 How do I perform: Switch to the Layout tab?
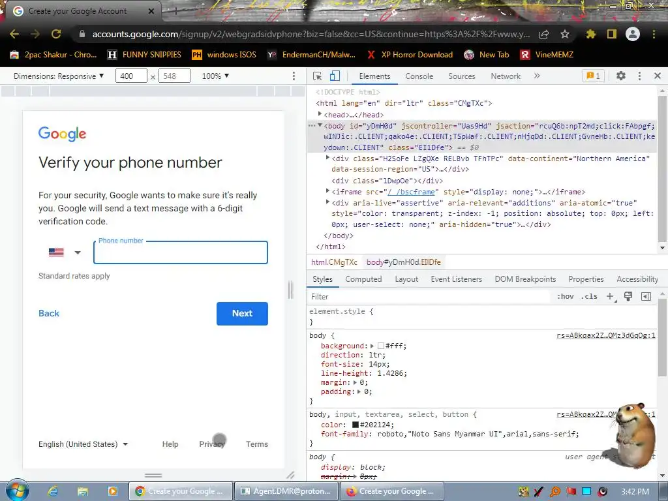pyautogui.click(x=406, y=279)
